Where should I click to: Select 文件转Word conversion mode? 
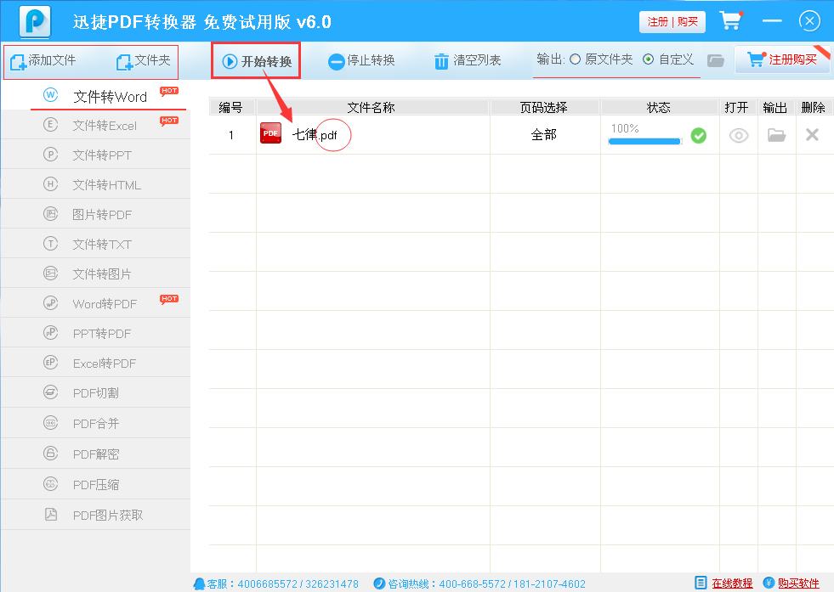tap(96, 96)
